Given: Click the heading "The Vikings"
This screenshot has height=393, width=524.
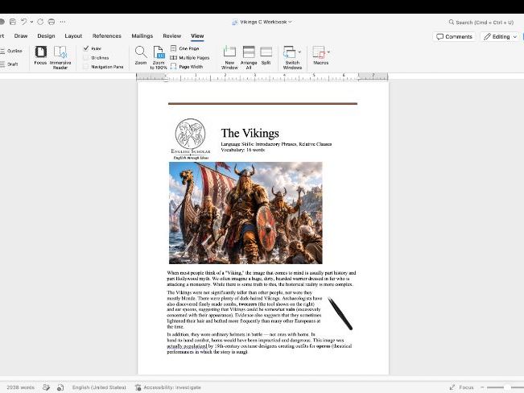Looking at the screenshot, I should (250, 133).
